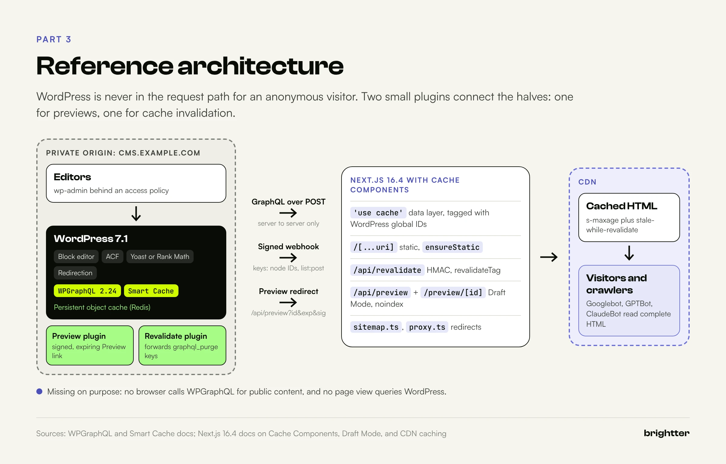Click the sitemap.ts code label

[x=376, y=327]
